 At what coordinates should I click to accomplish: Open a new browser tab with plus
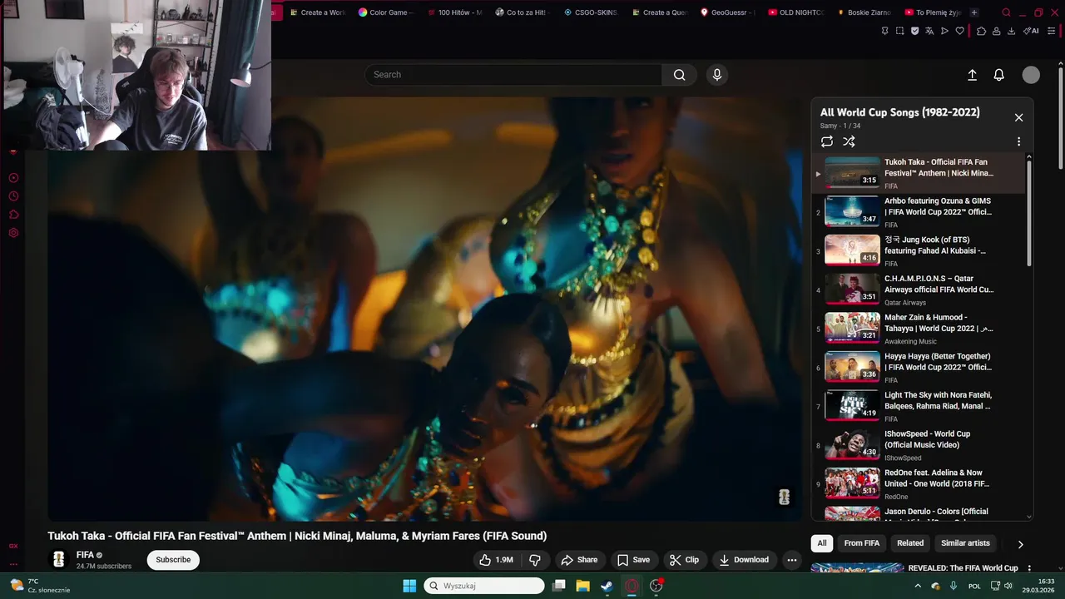(x=974, y=12)
